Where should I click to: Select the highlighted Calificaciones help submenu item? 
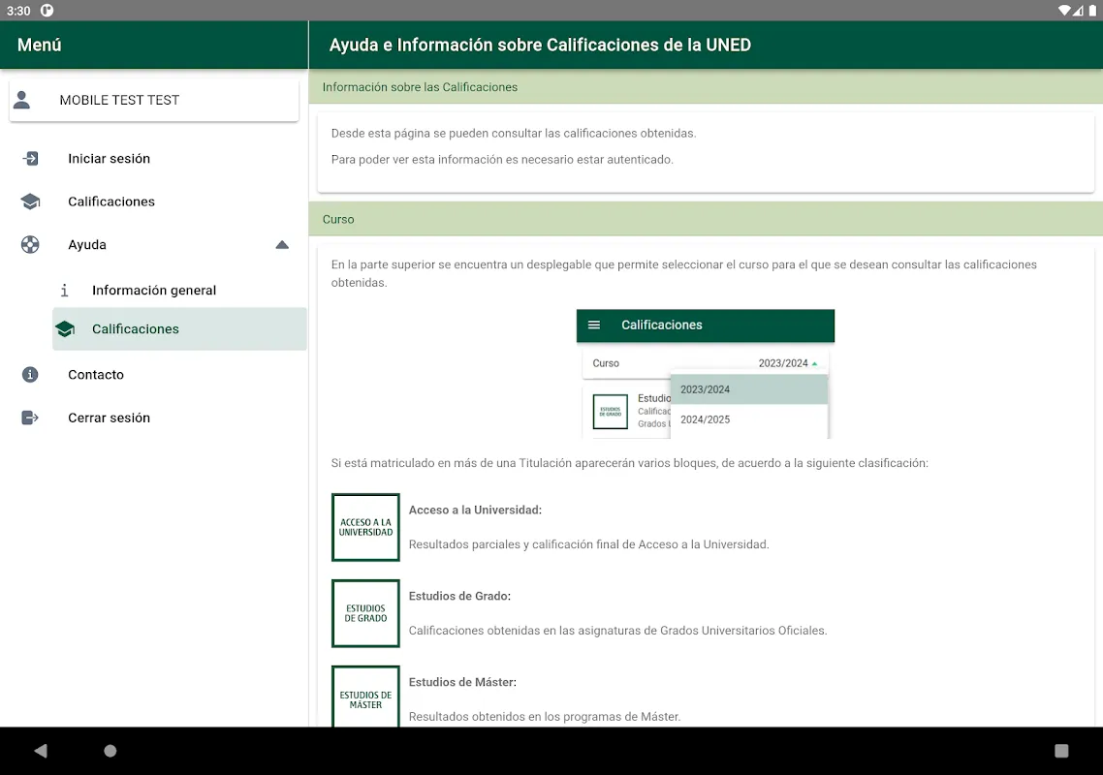click(179, 329)
